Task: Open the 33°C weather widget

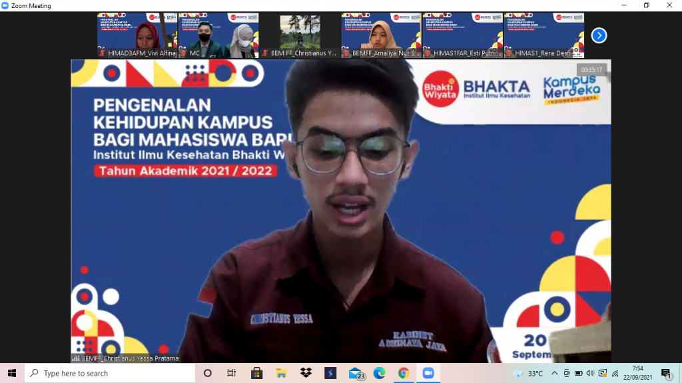Action: (528, 374)
